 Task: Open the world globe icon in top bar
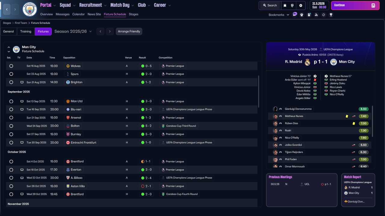(x=292, y=5)
